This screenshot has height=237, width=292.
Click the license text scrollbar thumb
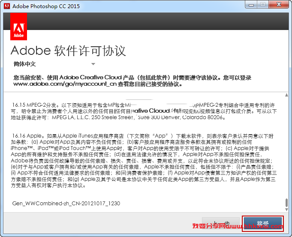pos(286,203)
